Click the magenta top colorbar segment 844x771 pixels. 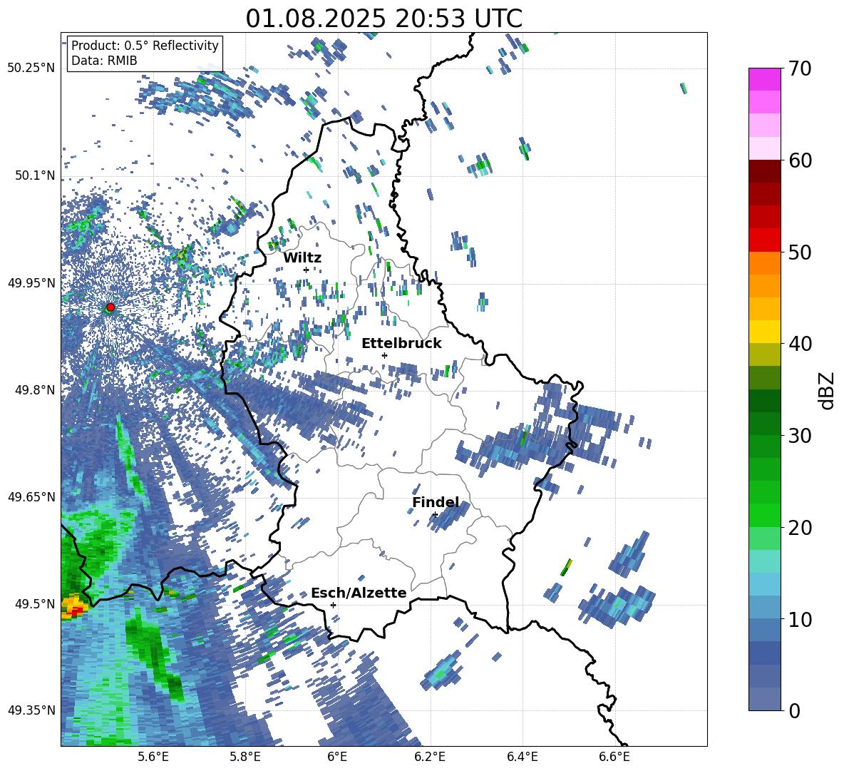coord(764,79)
